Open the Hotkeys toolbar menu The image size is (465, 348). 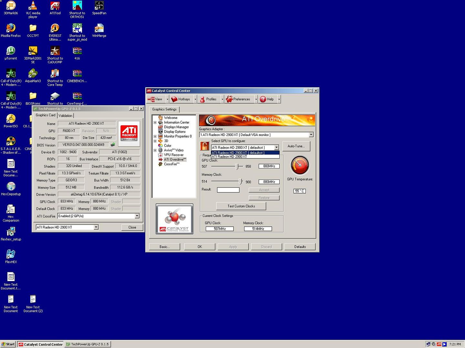182,99
